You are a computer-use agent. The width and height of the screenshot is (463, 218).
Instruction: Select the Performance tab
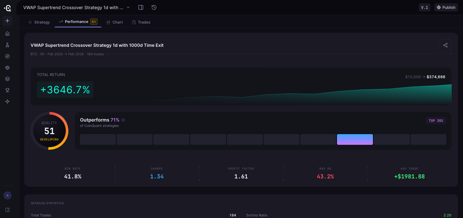pyautogui.click(x=78, y=22)
